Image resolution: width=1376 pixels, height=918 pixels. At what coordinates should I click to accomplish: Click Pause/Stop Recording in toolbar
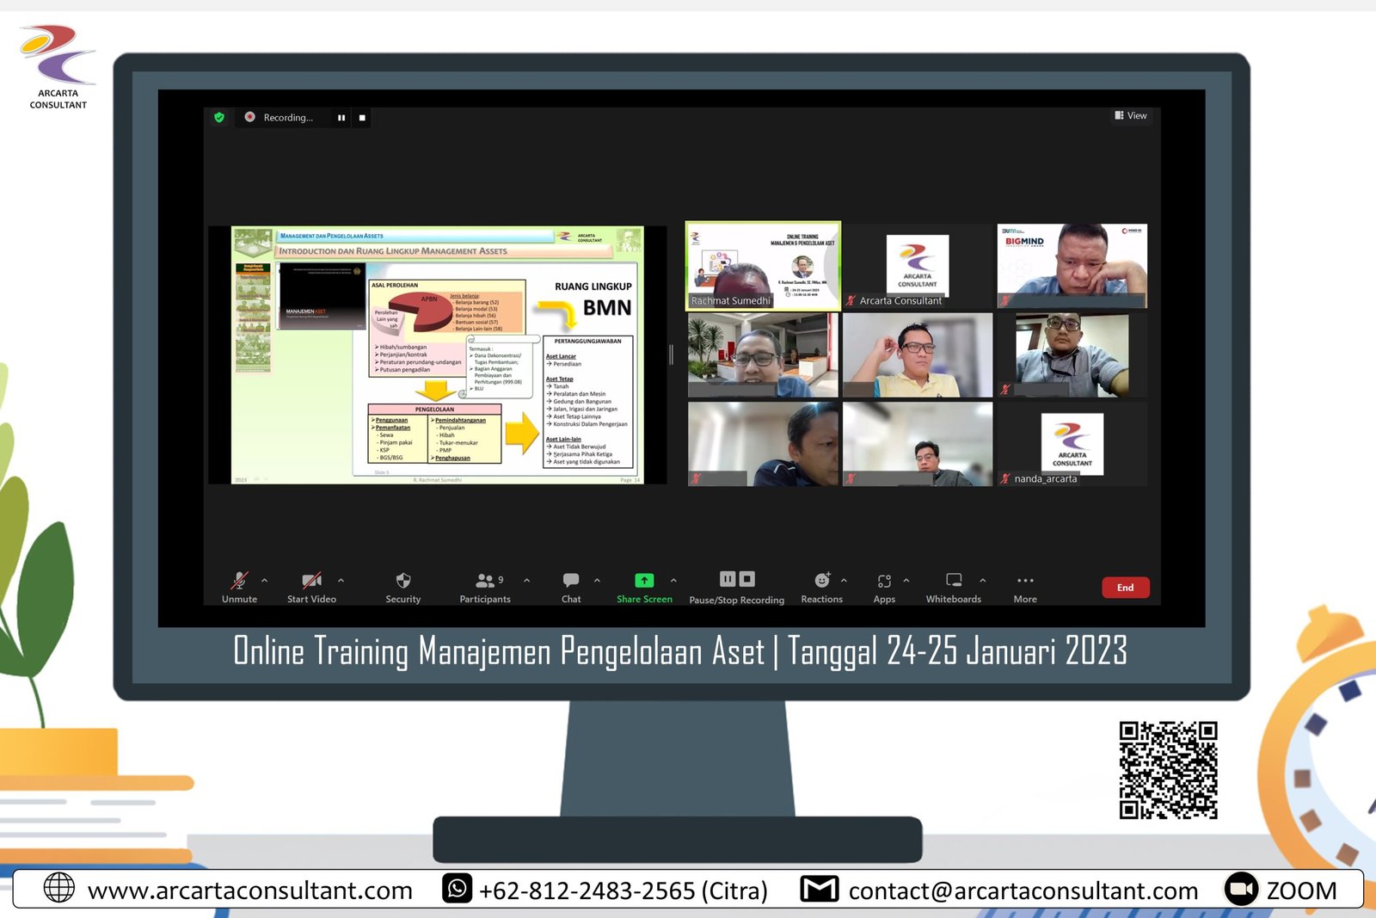coord(736,580)
